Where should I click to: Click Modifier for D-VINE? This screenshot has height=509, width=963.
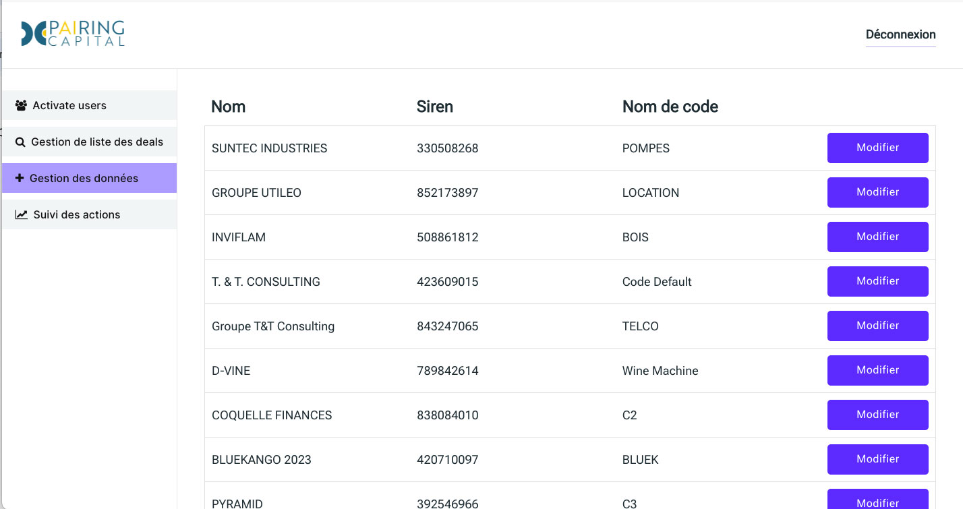click(x=877, y=370)
